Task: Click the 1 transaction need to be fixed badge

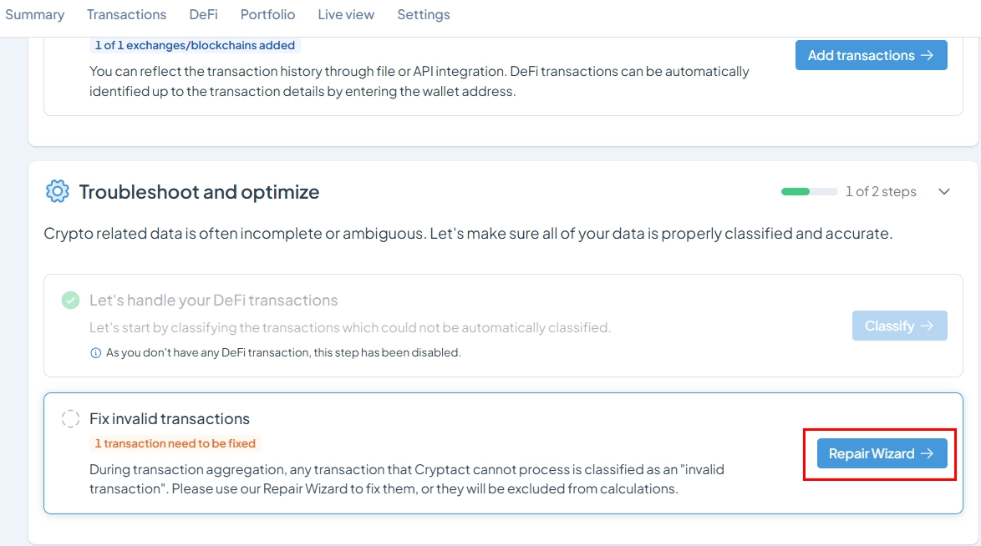Action: 175,443
